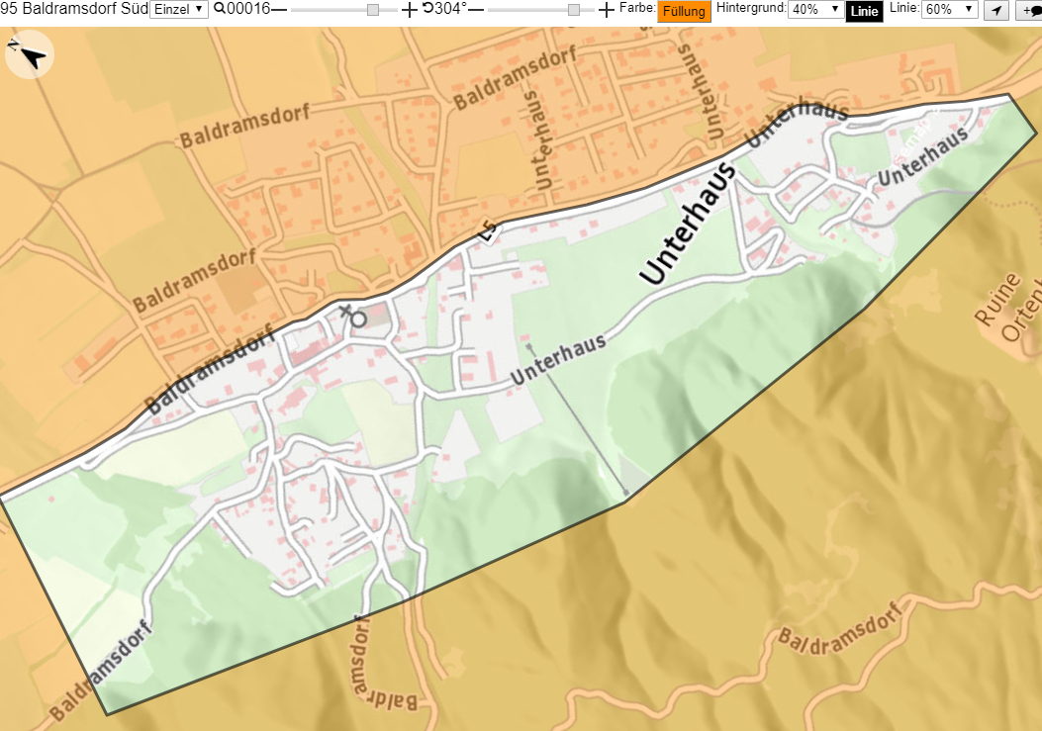This screenshot has width=1042, height=731.
Task: Click the magnifier zoom icon
Action: pos(220,9)
